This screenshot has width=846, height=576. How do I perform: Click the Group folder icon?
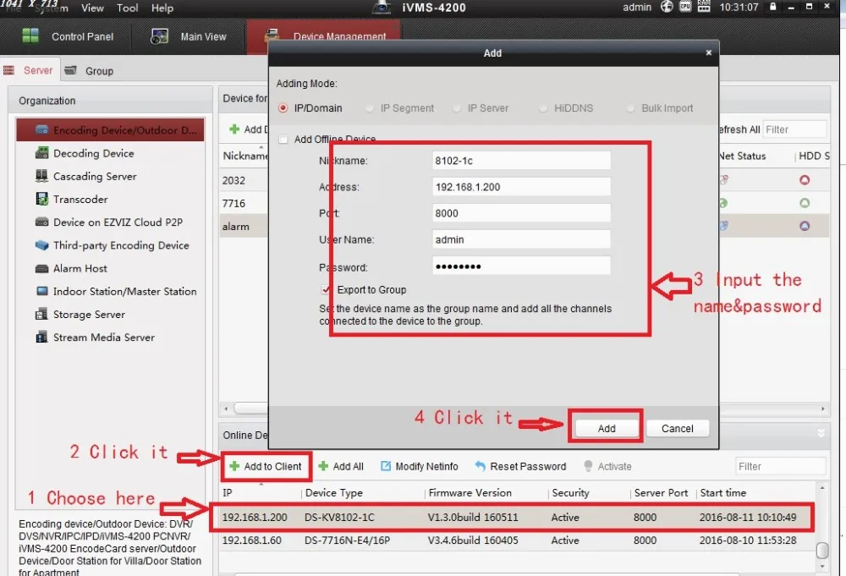tap(70, 70)
